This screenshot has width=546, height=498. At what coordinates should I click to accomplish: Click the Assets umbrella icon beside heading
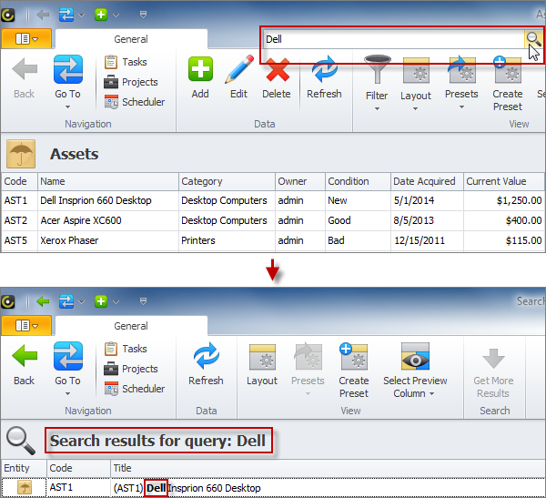[21, 154]
